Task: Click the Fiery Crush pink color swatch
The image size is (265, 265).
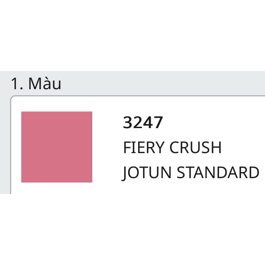Action: click(x=57, y=147)
